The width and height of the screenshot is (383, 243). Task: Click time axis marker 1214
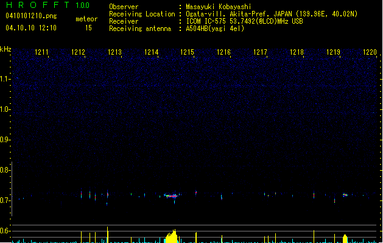[151, 52]
